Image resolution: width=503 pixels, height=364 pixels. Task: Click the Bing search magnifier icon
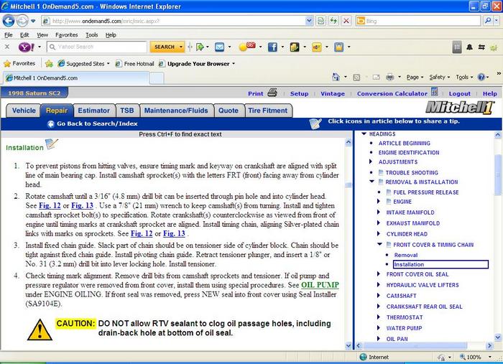coord(488,21)
